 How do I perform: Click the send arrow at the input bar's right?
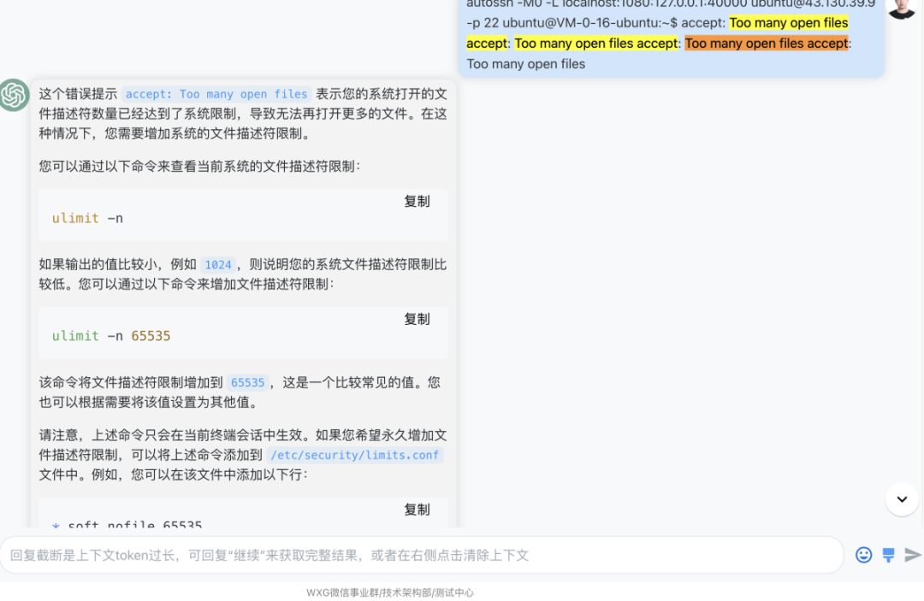[912, 555]
